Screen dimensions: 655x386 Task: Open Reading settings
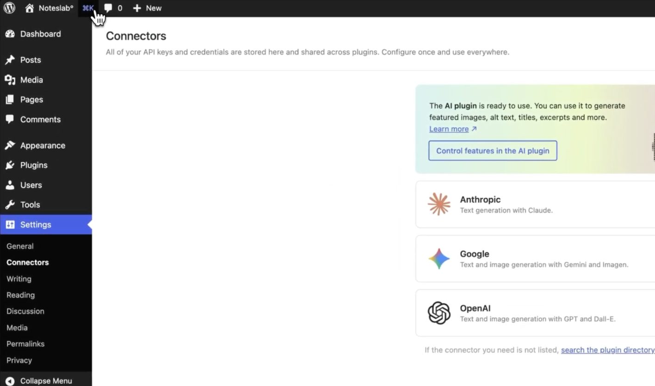(20, 295)
